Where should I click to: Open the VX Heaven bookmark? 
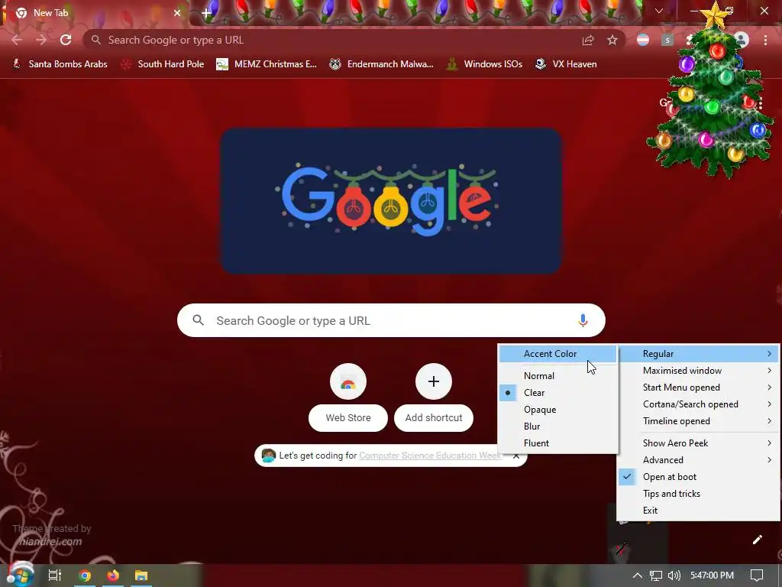[566, 64]
